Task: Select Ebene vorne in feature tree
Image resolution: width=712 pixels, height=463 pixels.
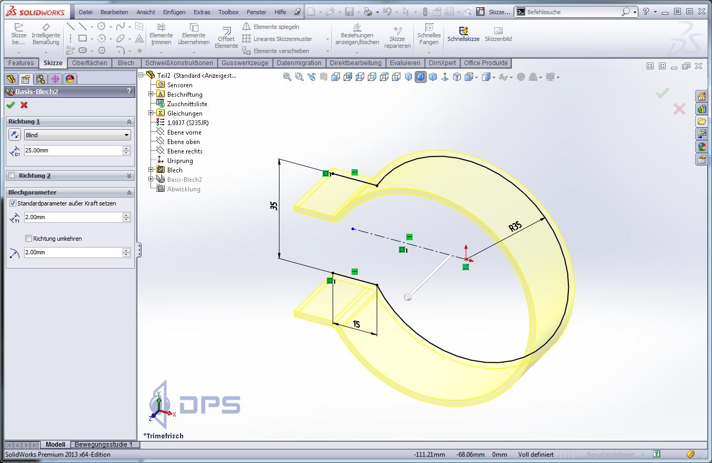Action: (x=184, y=132)
